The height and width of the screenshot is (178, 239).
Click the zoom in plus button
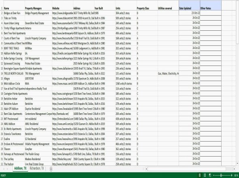232,175
